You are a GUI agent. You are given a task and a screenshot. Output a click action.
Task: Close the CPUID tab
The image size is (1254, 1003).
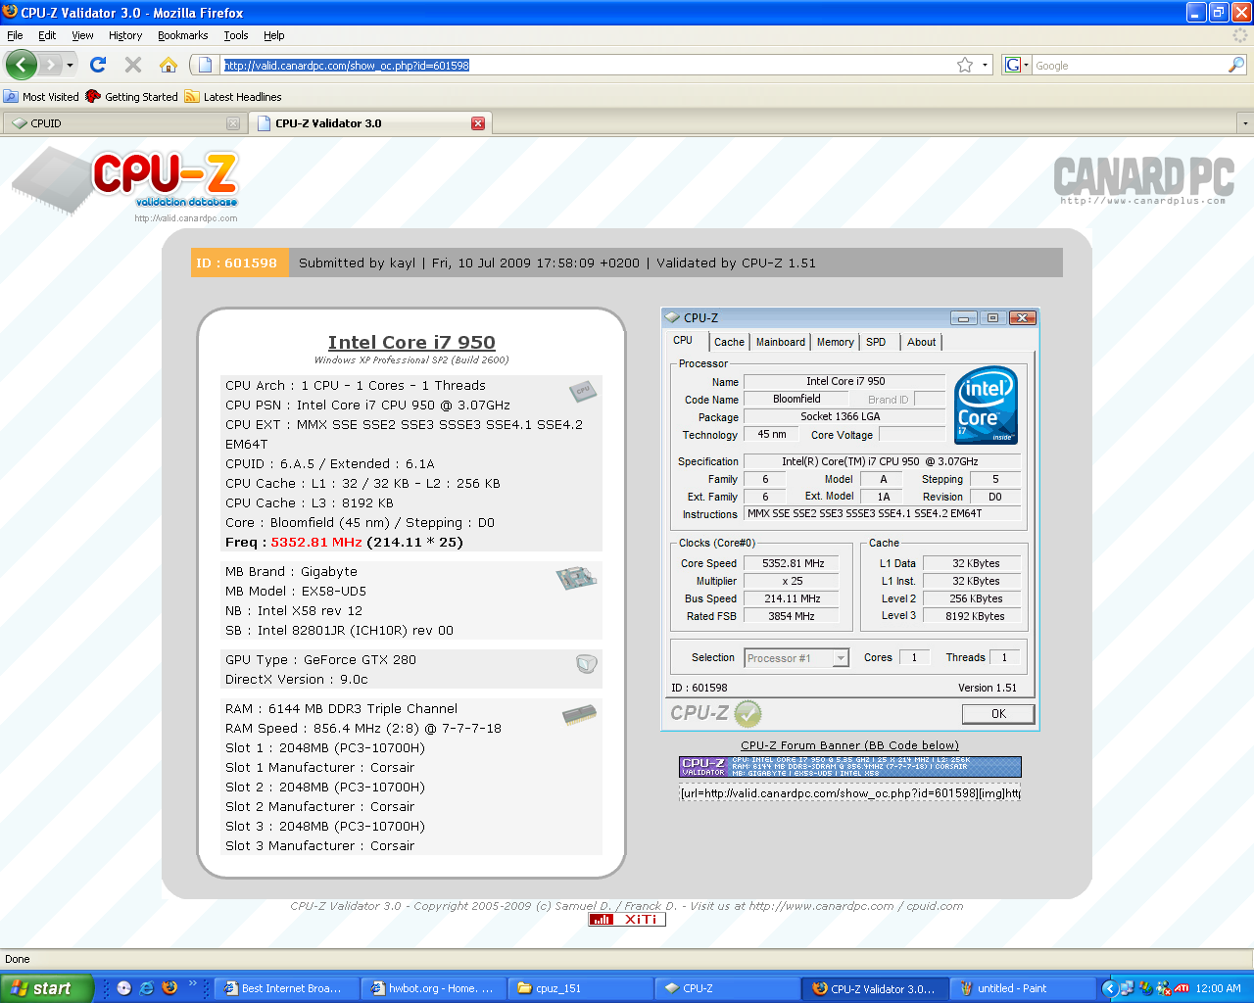[x=233, y=123]
